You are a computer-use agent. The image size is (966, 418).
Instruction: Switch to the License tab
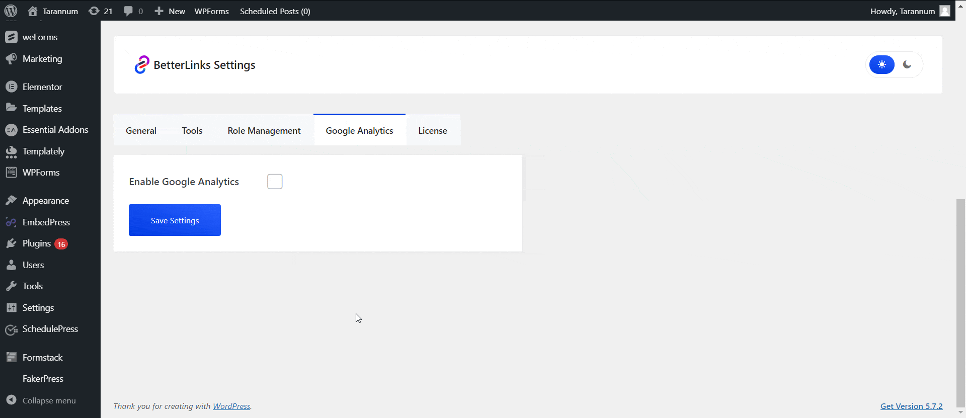coord(433,130)
